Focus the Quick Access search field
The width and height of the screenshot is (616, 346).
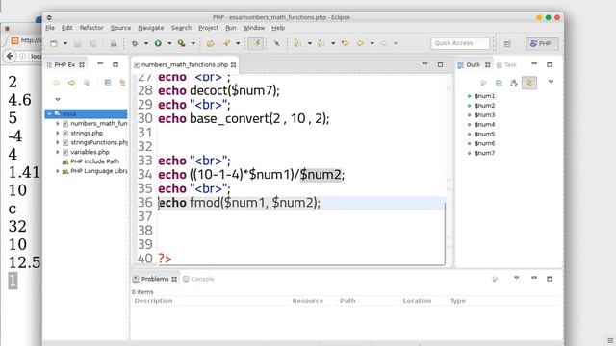460,43
